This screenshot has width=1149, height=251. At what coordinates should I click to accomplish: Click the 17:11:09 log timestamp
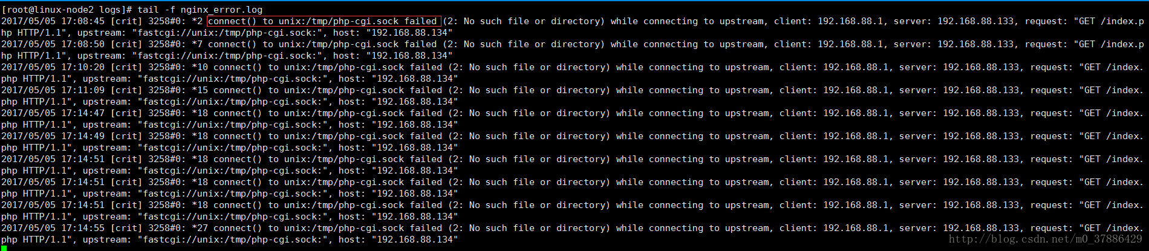[83, 90]
